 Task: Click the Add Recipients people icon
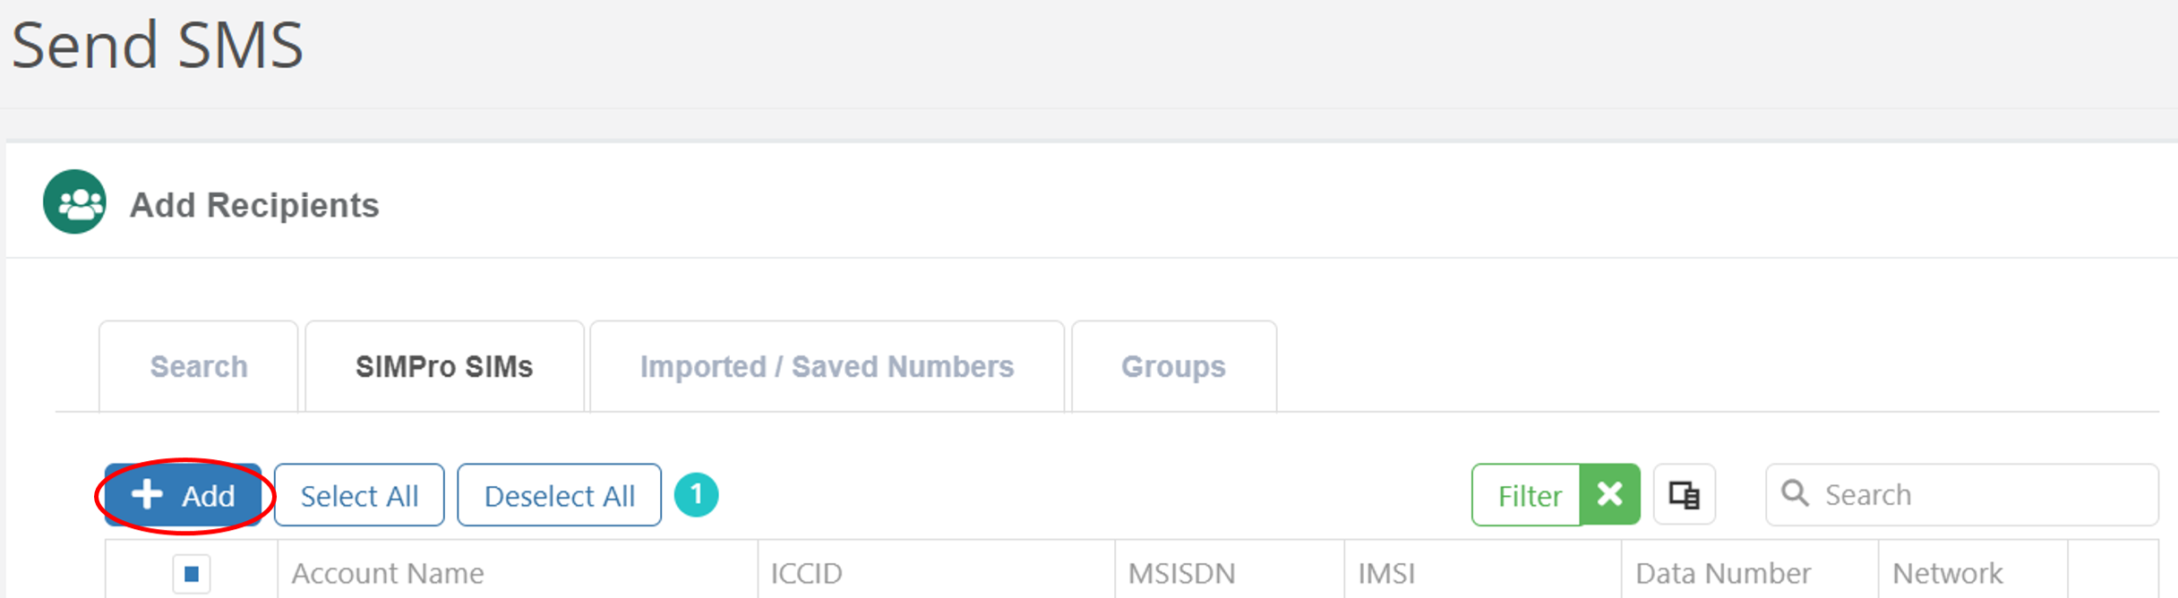pos(74,201)
